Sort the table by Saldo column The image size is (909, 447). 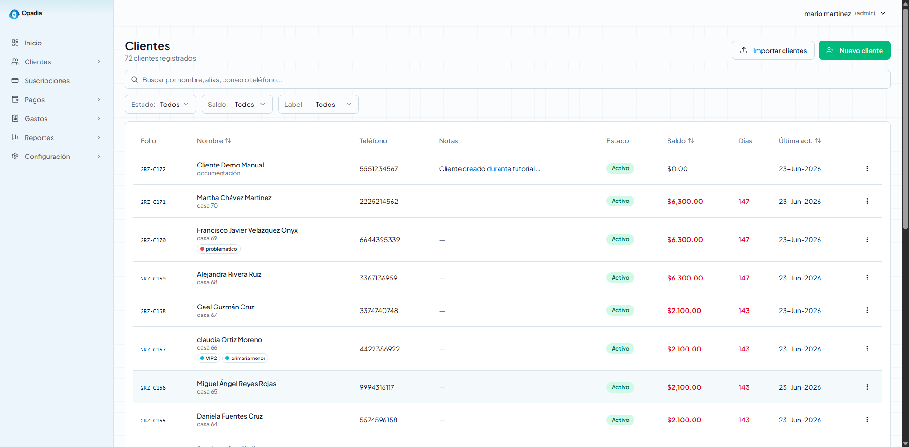coord(680,141)
